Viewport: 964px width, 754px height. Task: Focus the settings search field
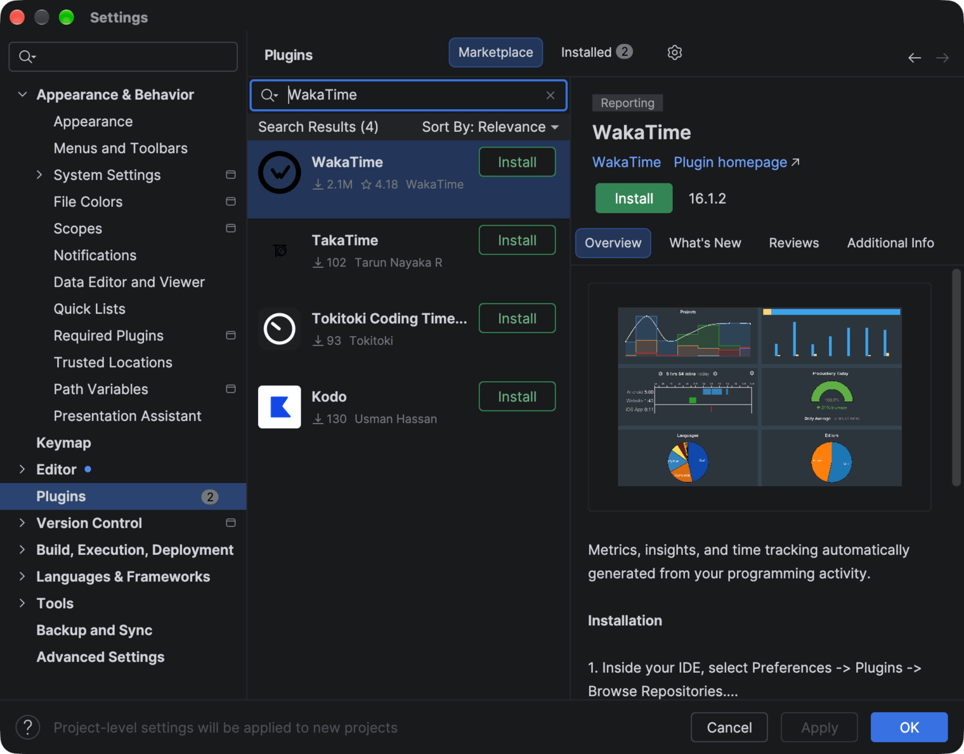[124, 57]
